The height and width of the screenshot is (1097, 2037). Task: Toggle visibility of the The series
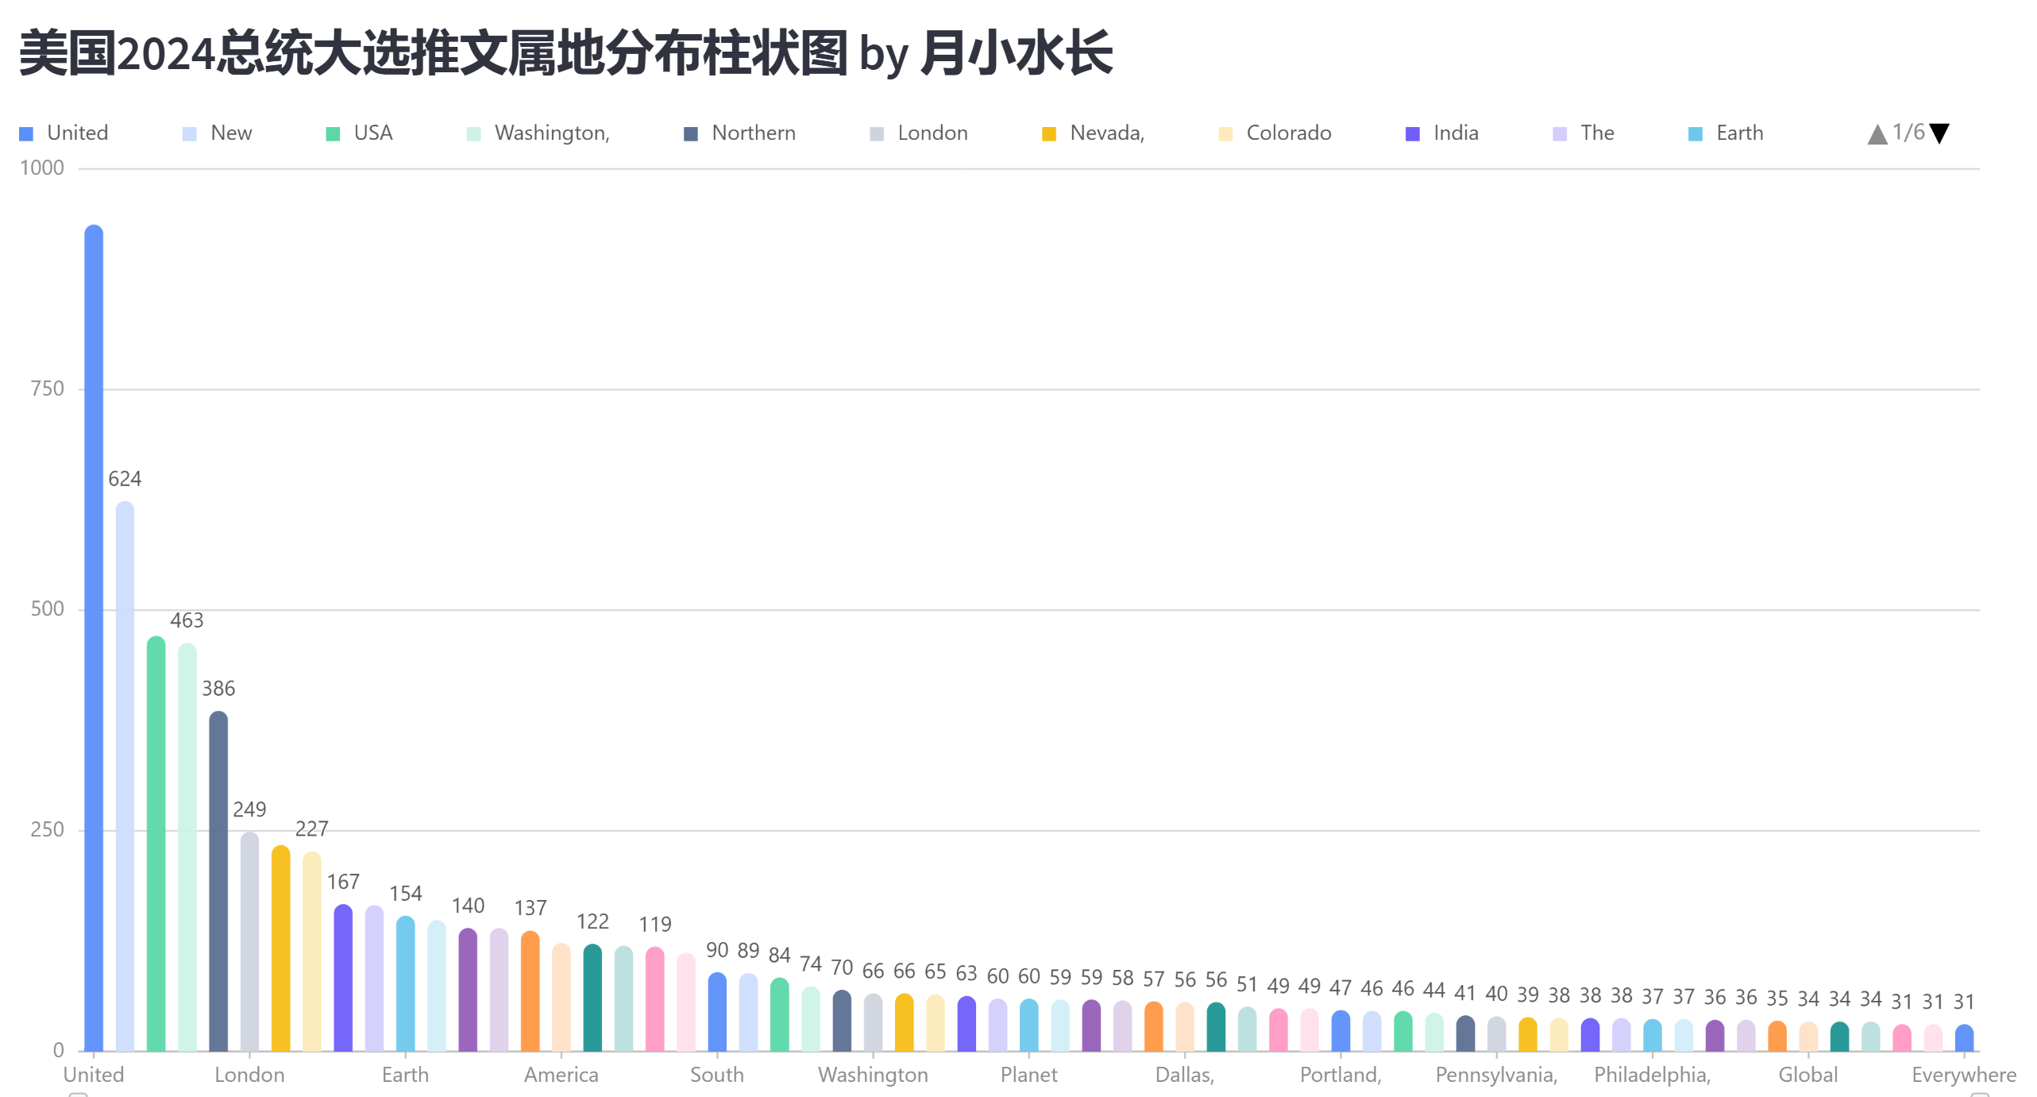1595,133
